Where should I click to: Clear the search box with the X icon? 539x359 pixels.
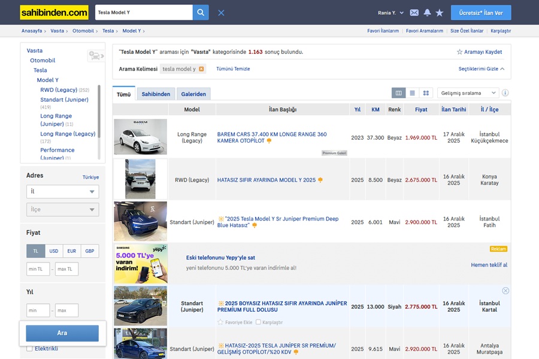[x=221, y=13]
